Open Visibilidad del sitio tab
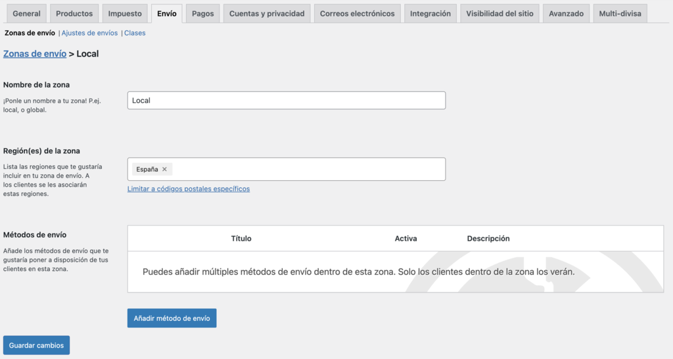 (x=500, y=13)
